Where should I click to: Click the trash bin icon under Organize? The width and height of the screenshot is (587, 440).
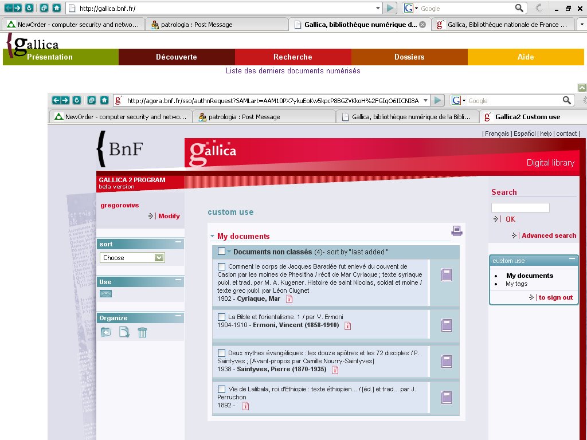click(142, 332)
